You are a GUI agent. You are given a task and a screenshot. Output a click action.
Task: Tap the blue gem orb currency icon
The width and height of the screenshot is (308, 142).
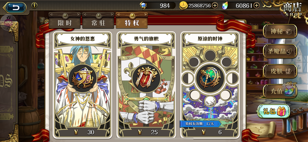[x=143, y=5]
